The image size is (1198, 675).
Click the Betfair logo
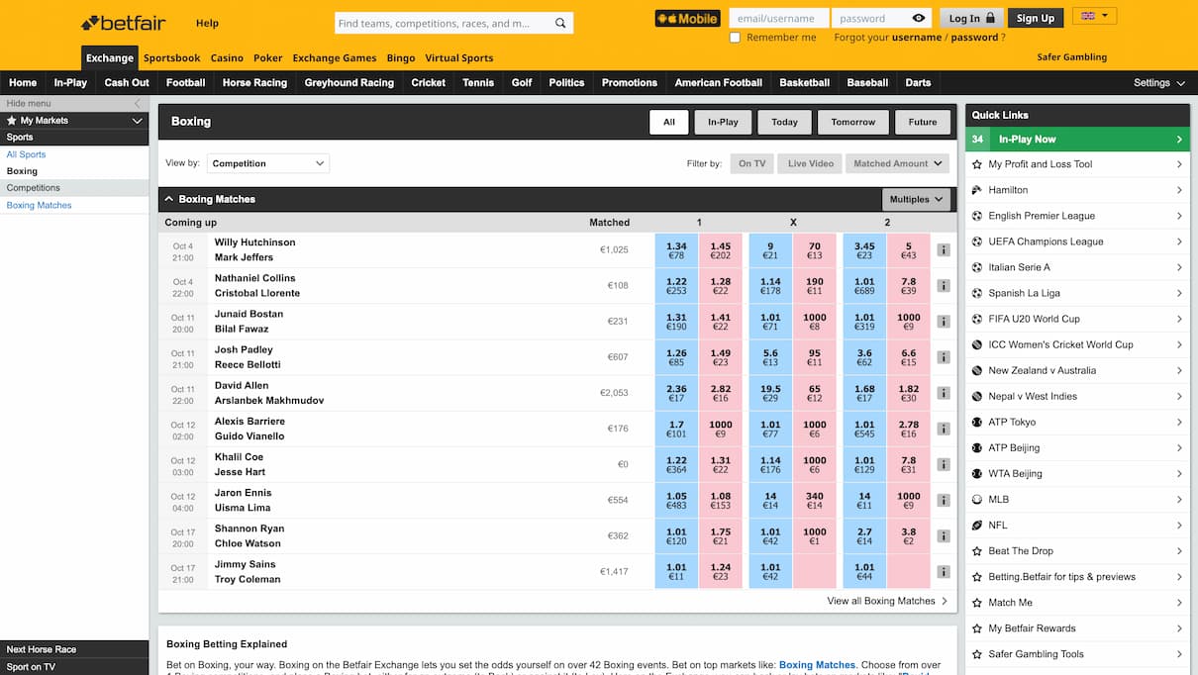[124, 23]
